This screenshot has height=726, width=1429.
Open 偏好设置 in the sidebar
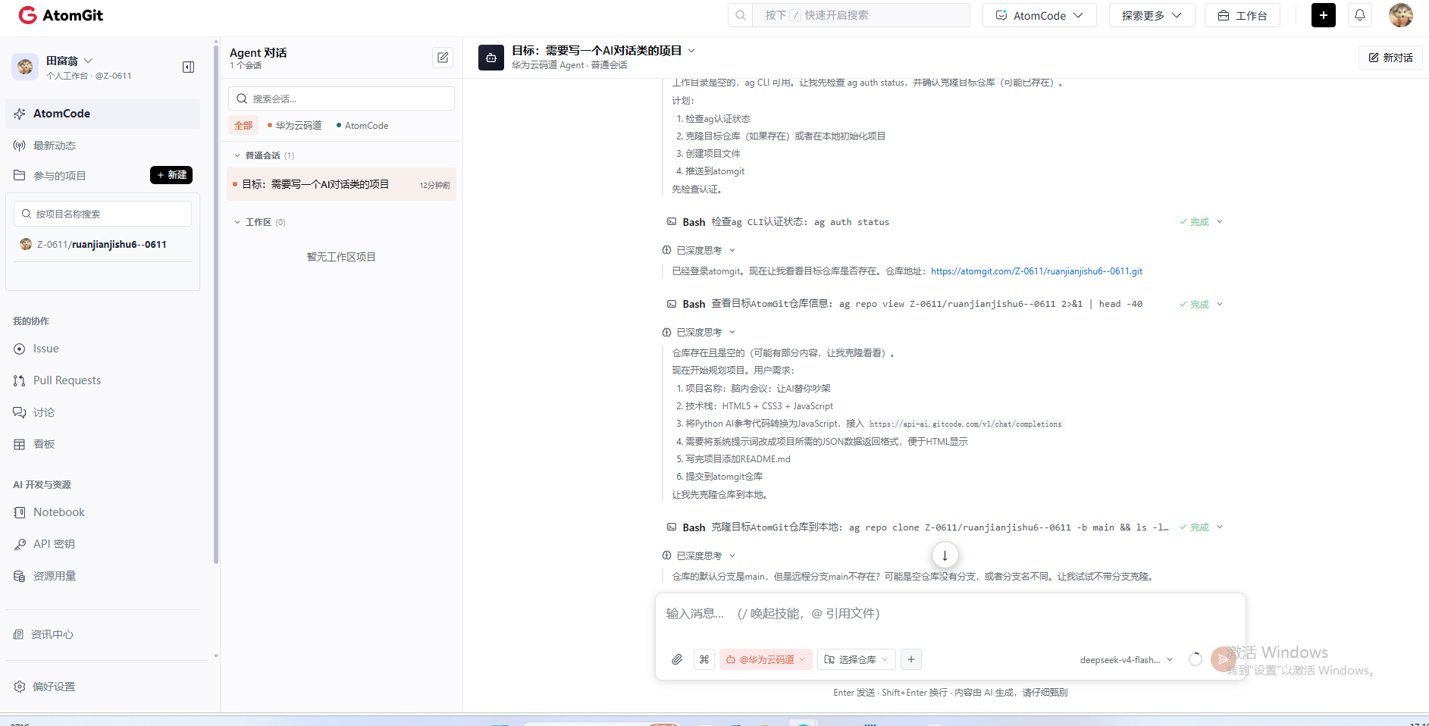point(103,687)
